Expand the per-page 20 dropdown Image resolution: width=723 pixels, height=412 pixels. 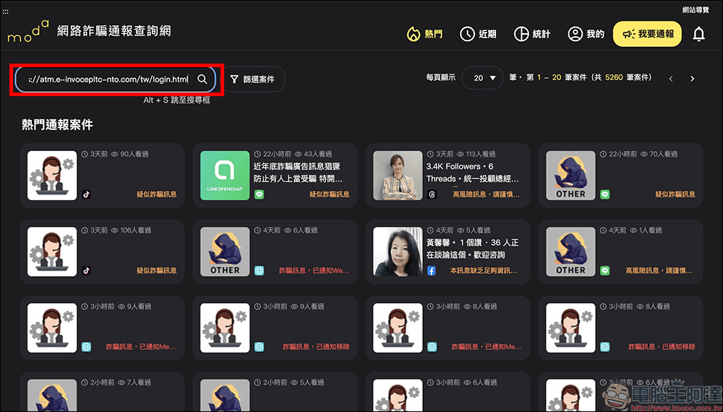[482, 78]
